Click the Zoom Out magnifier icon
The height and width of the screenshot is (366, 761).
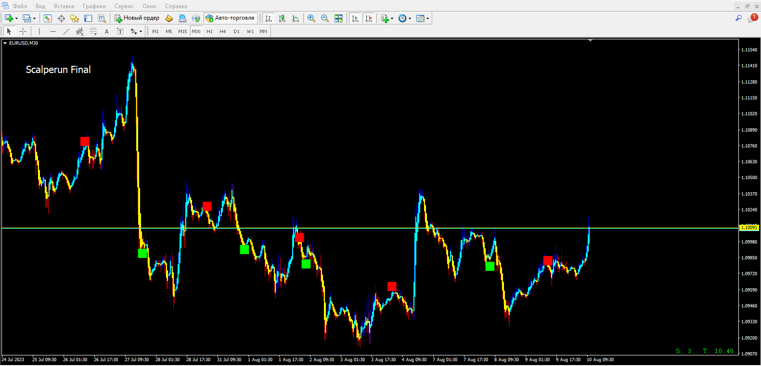click(x=325, y=18)
